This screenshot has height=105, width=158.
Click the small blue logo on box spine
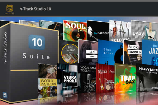5,95
